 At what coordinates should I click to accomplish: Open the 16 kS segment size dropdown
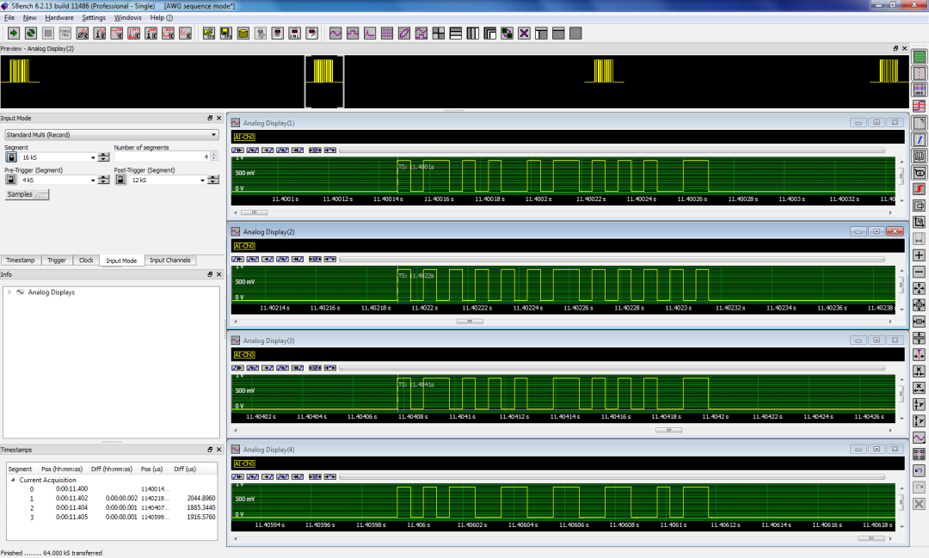pos(93,157)
